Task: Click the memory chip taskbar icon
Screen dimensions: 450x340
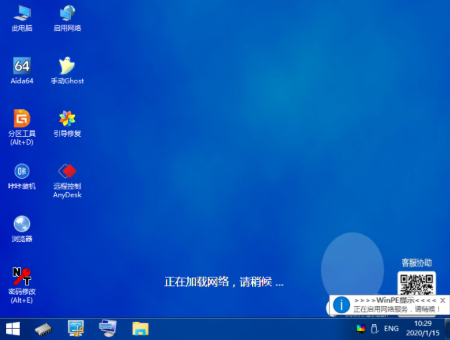Action: point(44,328)
